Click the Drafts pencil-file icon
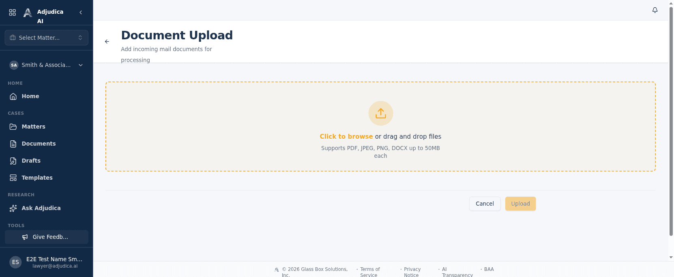The image size is (674, 277). pyautogui.click(x=13, y=161)
